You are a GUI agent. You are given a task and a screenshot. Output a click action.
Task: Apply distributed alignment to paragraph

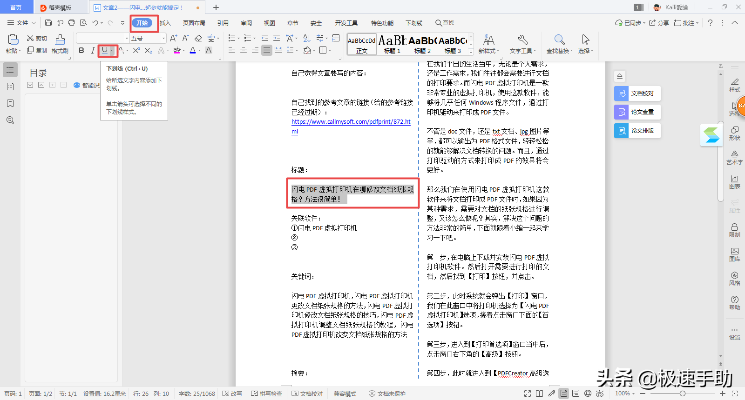click(278, 50)
